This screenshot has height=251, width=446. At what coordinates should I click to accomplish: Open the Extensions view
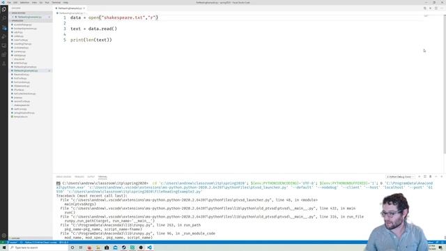click(x=4, y=54)
